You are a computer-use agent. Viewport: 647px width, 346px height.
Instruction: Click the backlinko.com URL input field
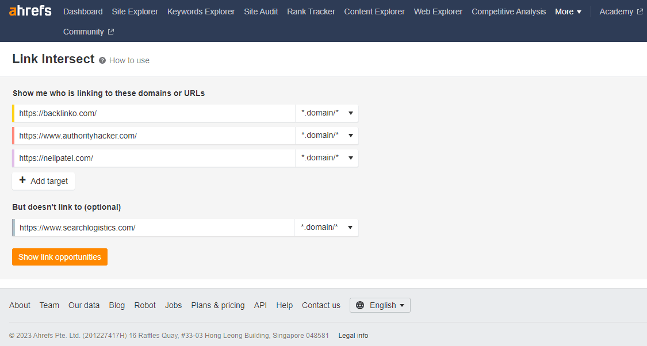pyautogui.click(x=155, y=113)
